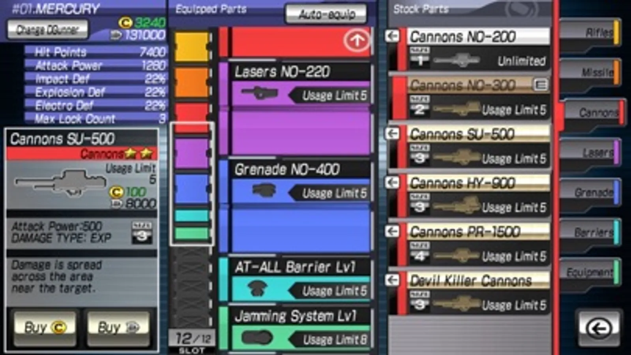Viewport: 631px width, 355px height.
Task: Equip Devil Killer Cannons using arrow icon
Action: [x=392, y=280]
